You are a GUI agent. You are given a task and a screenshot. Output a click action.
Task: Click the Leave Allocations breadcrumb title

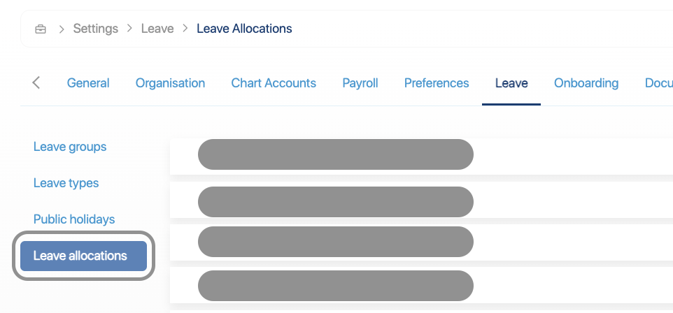(x=244, y=29)
